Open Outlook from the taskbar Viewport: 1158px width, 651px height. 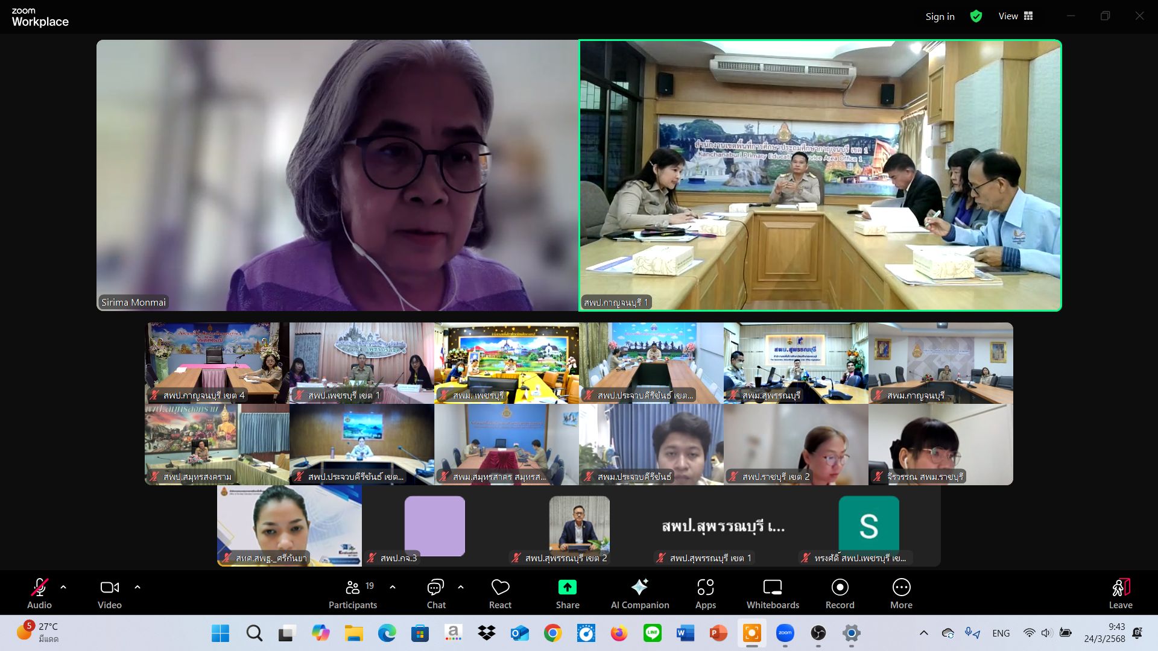point(519,633)
